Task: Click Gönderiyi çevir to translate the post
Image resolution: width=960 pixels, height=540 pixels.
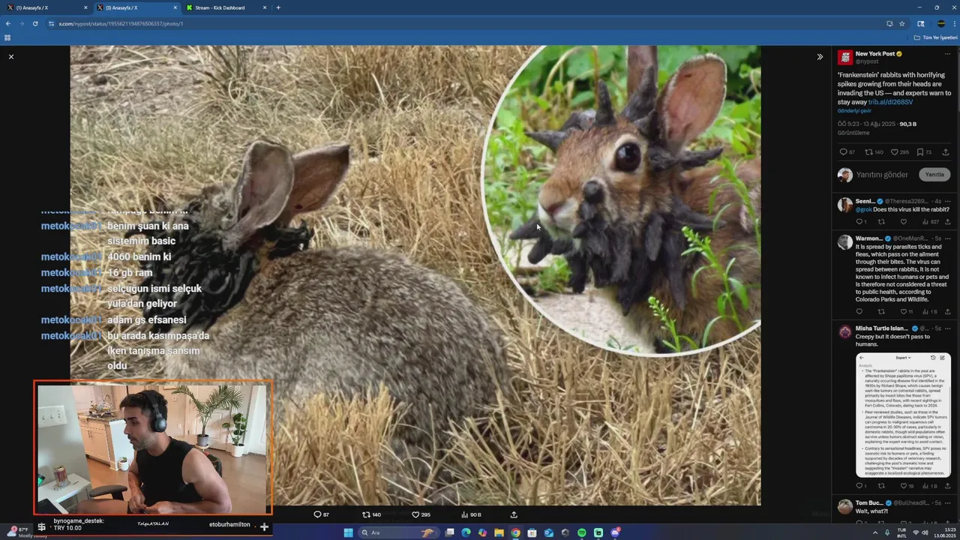Action: click(854, 111)
